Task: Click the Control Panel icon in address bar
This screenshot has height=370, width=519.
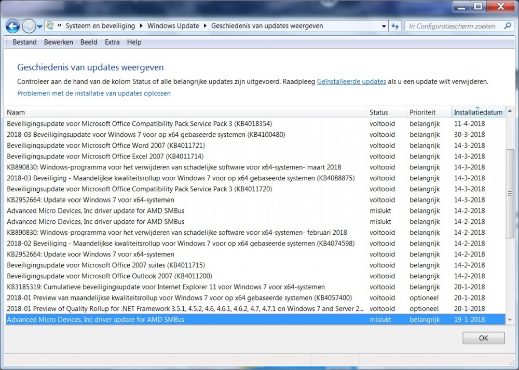Action: pyautogui.click(x=50, y=26)
